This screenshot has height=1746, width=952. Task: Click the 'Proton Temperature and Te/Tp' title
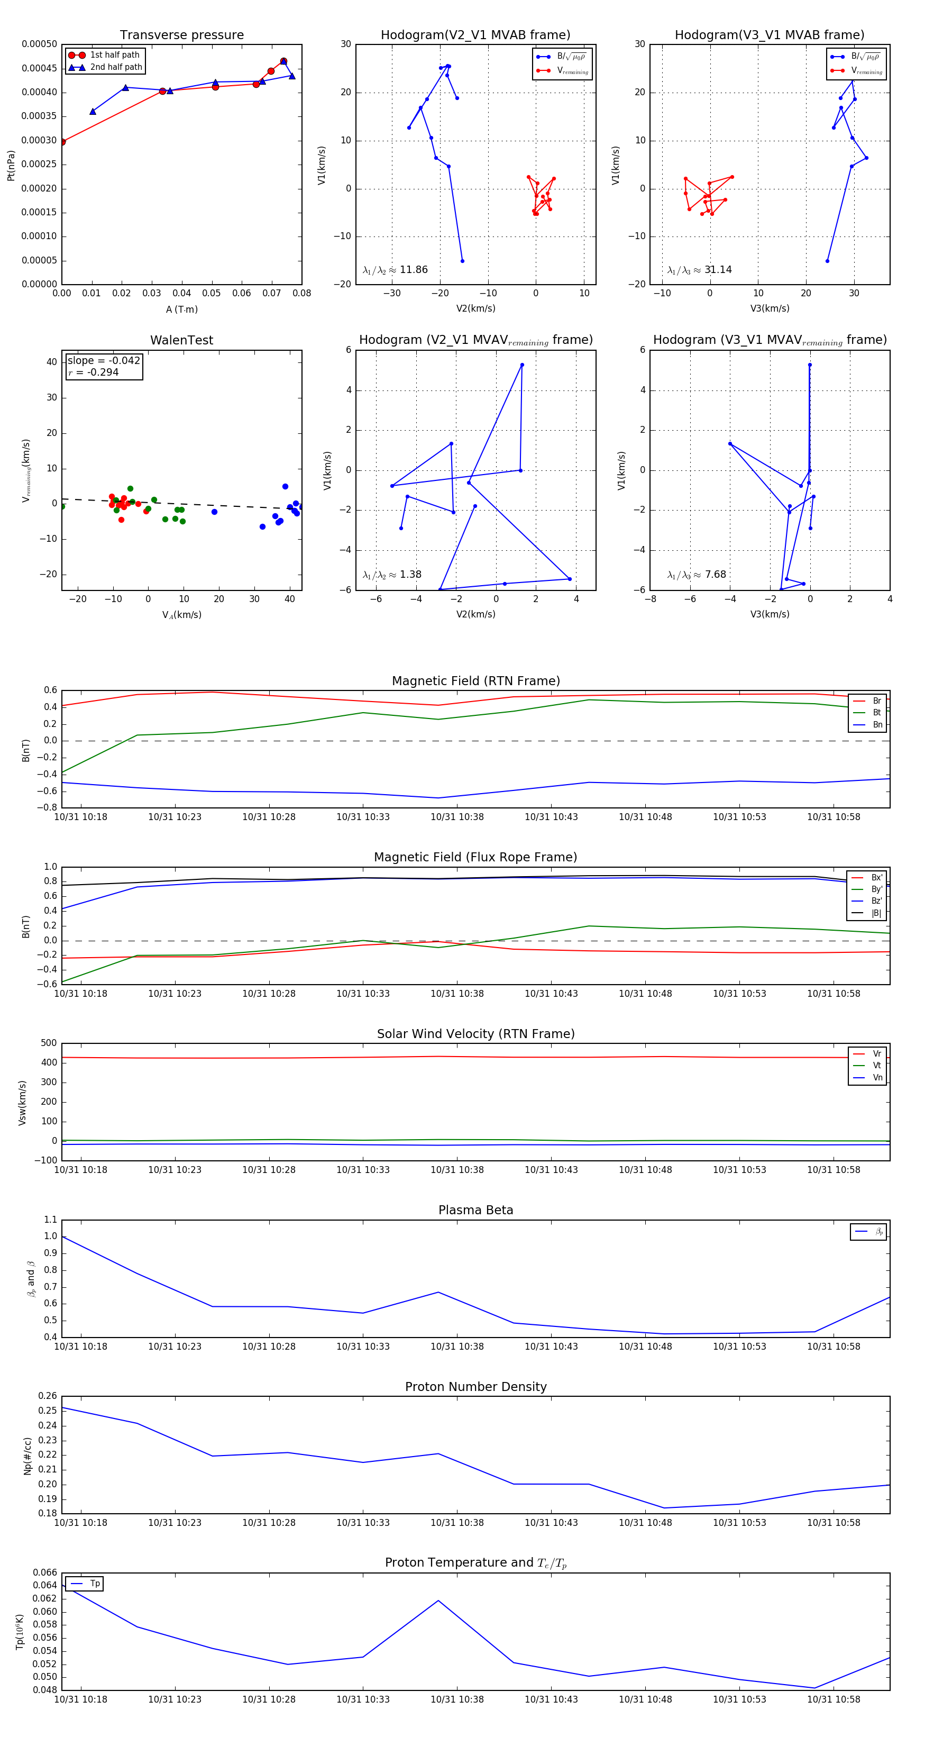pyautogui.click(x=475, y=1563)
